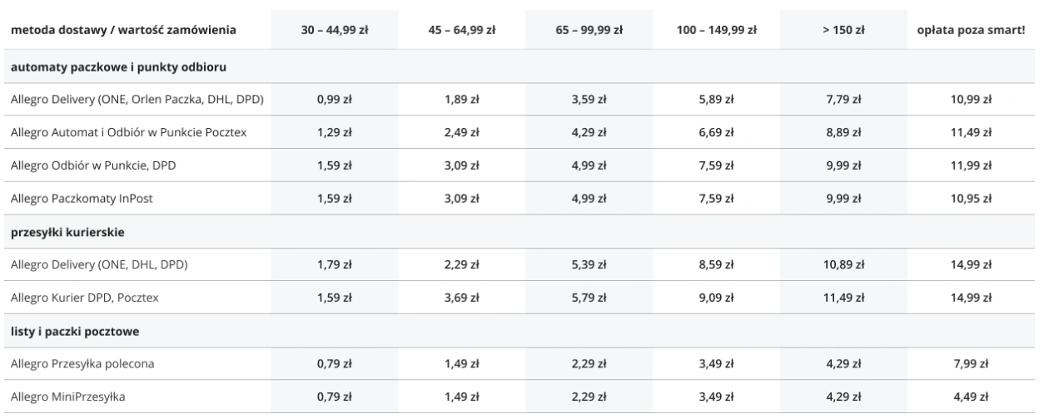The width and height of the screenshot is (1044, 419).
Task: Click the "Allegro Paczkomaty InPost" row label
Action: (x=81, y=199)
